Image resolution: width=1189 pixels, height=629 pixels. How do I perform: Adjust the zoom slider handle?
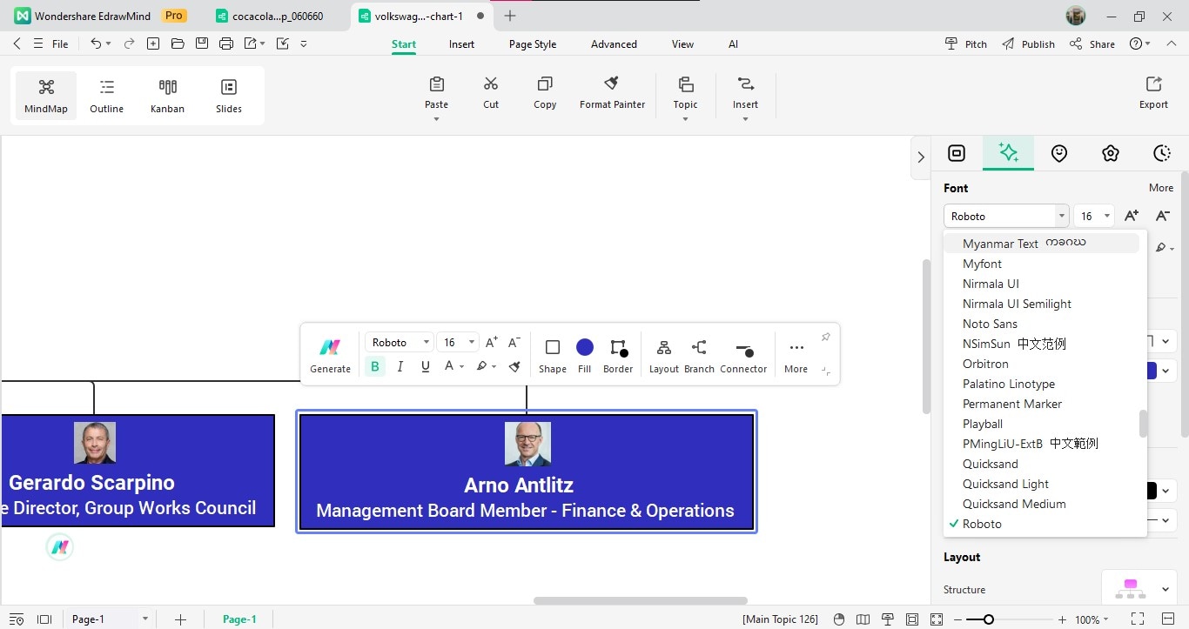988,619
